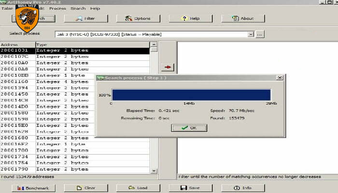Click the Benchmark chart icon

(21, 188)
